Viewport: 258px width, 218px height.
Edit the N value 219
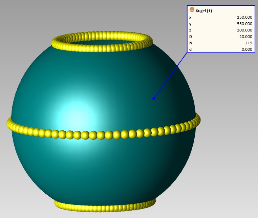click(249, 43)
